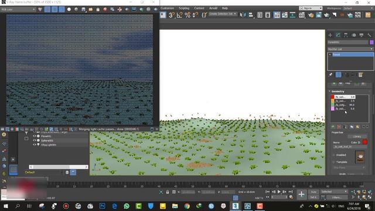
Task: Clear image with the trash bucket icon
Action: pyautogui.click(x=98, y=9)
